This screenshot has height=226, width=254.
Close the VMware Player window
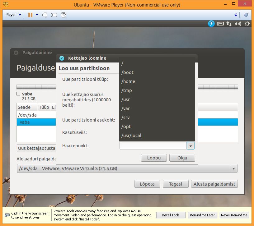coord(245,4)
